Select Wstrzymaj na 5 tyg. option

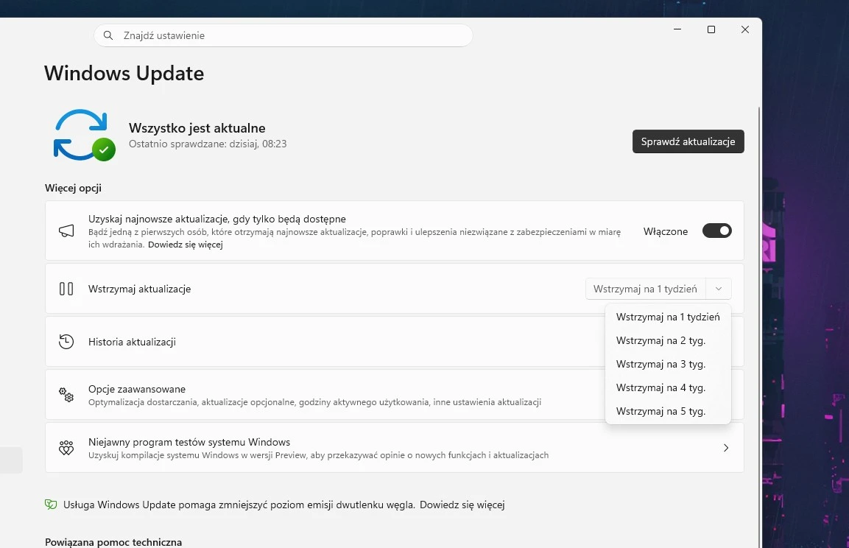(668, 411)
